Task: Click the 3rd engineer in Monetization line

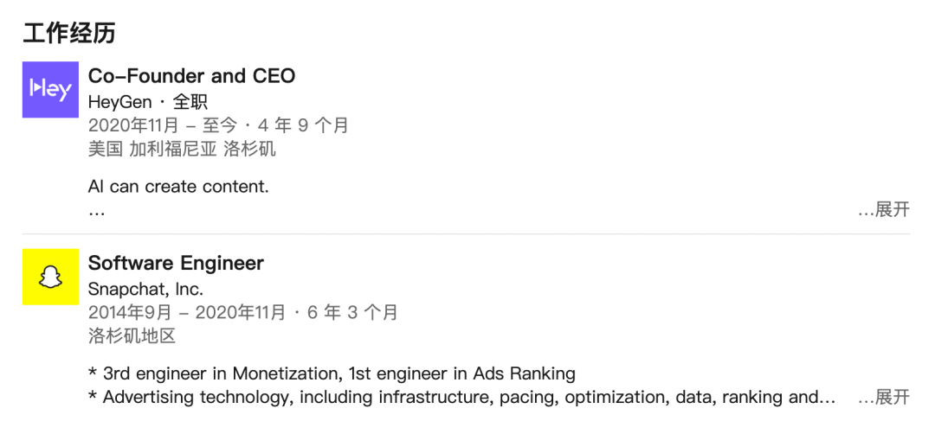Action: coord(332,373)
